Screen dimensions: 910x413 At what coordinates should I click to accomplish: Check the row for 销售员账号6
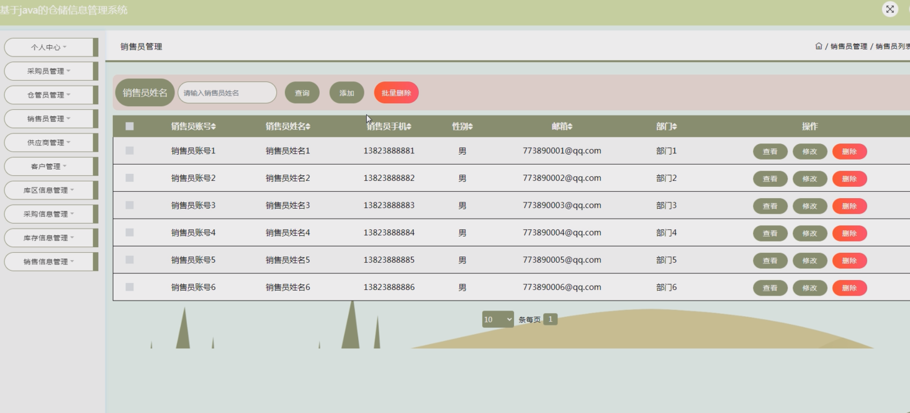(130, 287)
